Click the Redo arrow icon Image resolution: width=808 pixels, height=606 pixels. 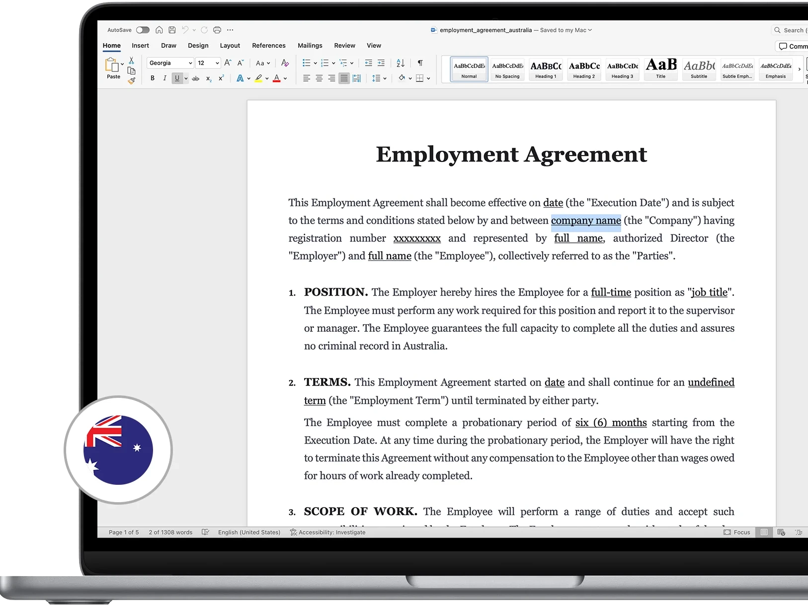pos(204,30)
